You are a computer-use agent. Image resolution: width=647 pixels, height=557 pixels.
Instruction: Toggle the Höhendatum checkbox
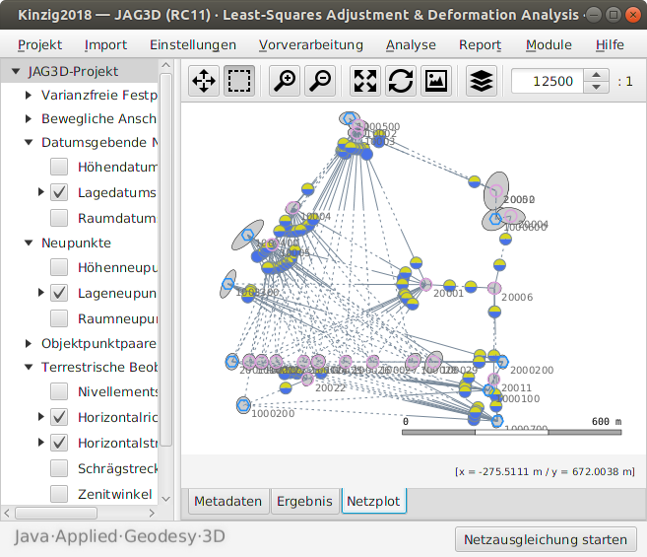click(x=59, y=167)
